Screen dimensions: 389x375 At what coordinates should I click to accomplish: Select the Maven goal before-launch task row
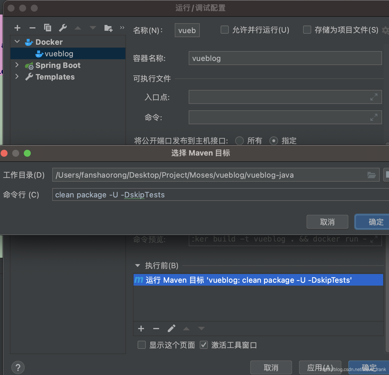pos(258,280)
